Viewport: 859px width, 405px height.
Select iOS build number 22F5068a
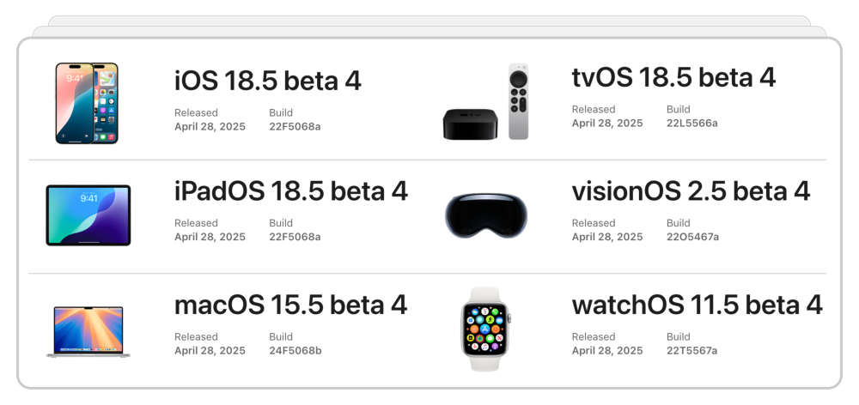coord(295,126)
